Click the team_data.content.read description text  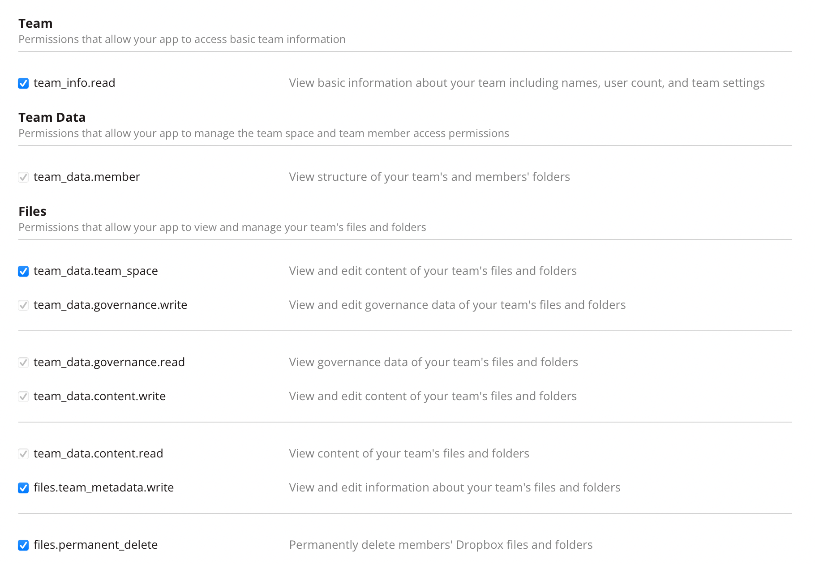coord(409,453)
